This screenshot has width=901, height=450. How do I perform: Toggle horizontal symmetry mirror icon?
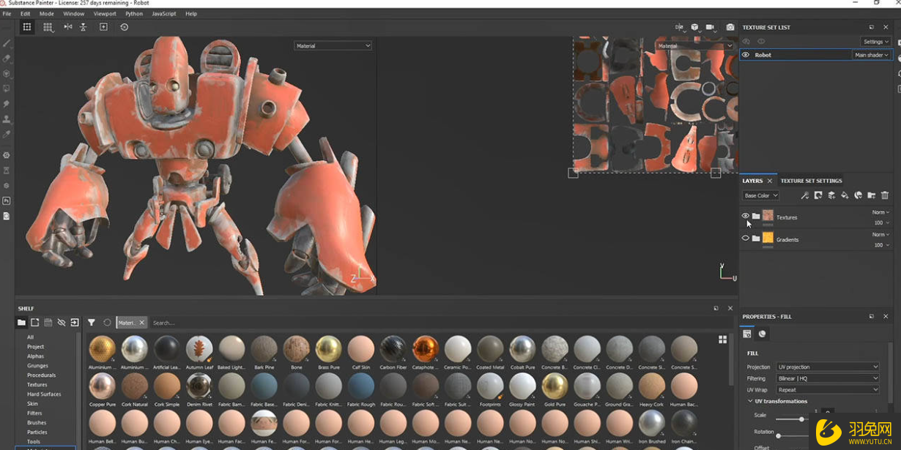pyautogui.click(x=68, y=27)
